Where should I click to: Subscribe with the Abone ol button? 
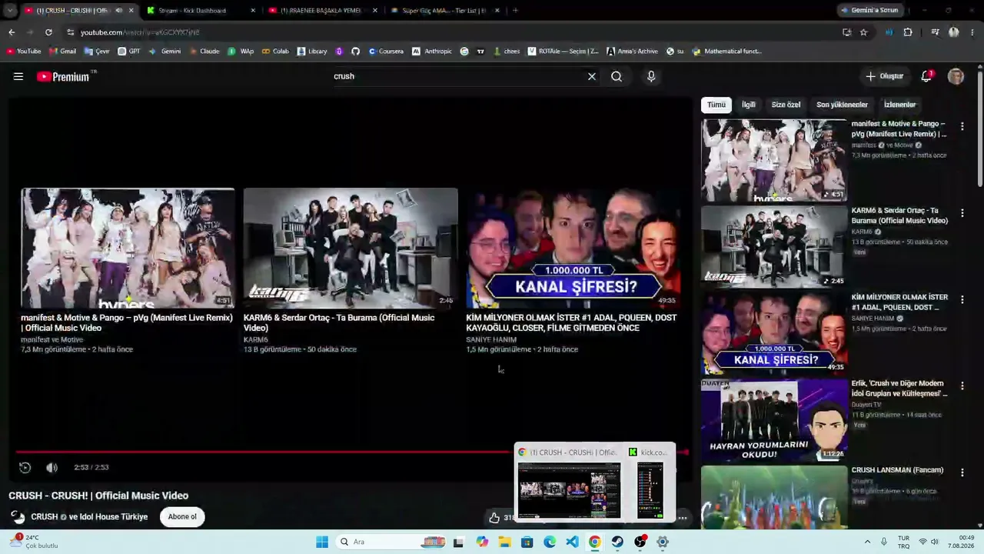click(x=182, y=516)
